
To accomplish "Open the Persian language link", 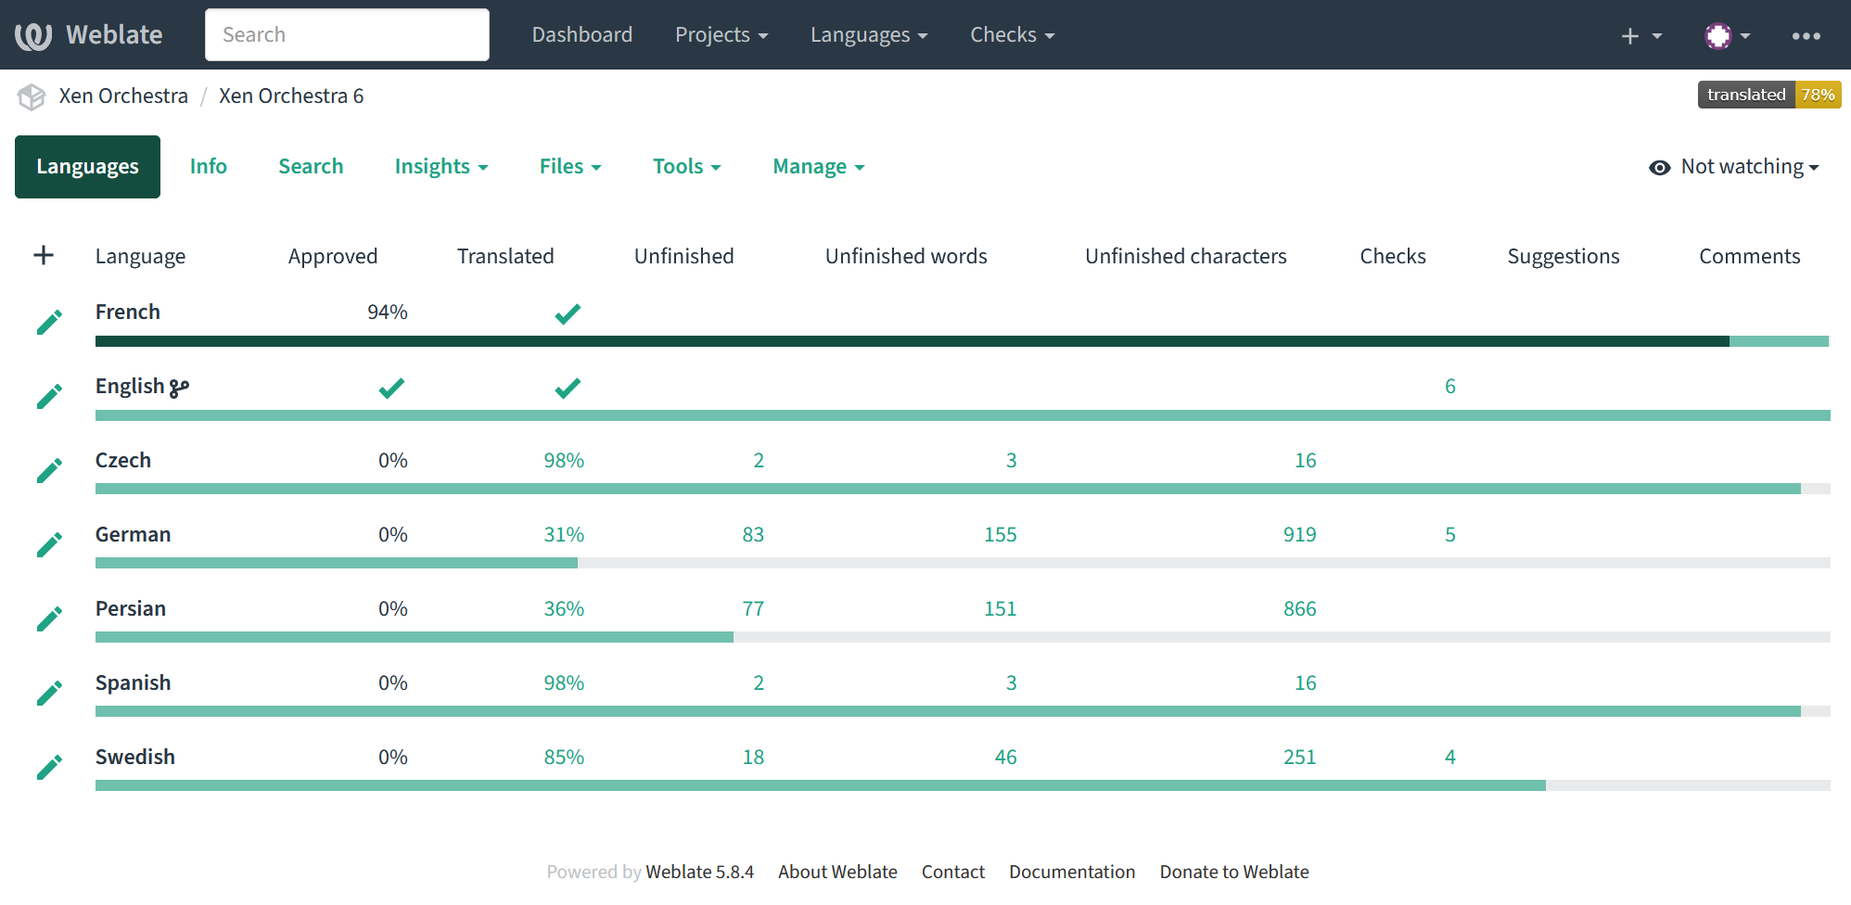I will [x=131, y=609].
